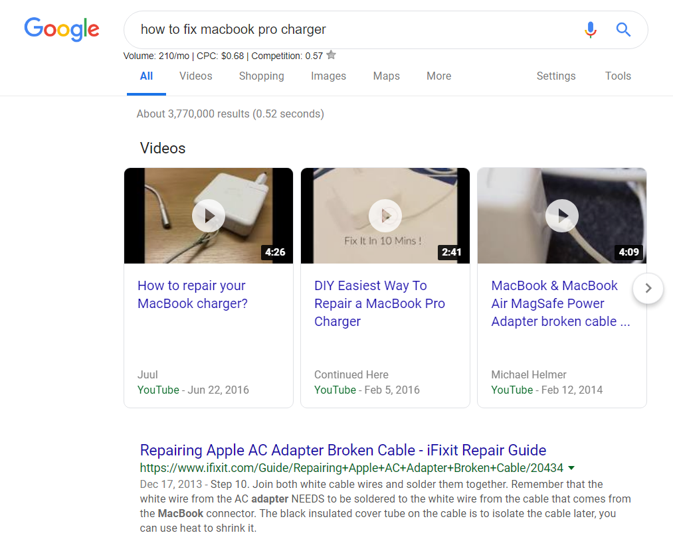Open the iFixit Repair Guide result title
The image size is (673, 549).
coord(343,450)
